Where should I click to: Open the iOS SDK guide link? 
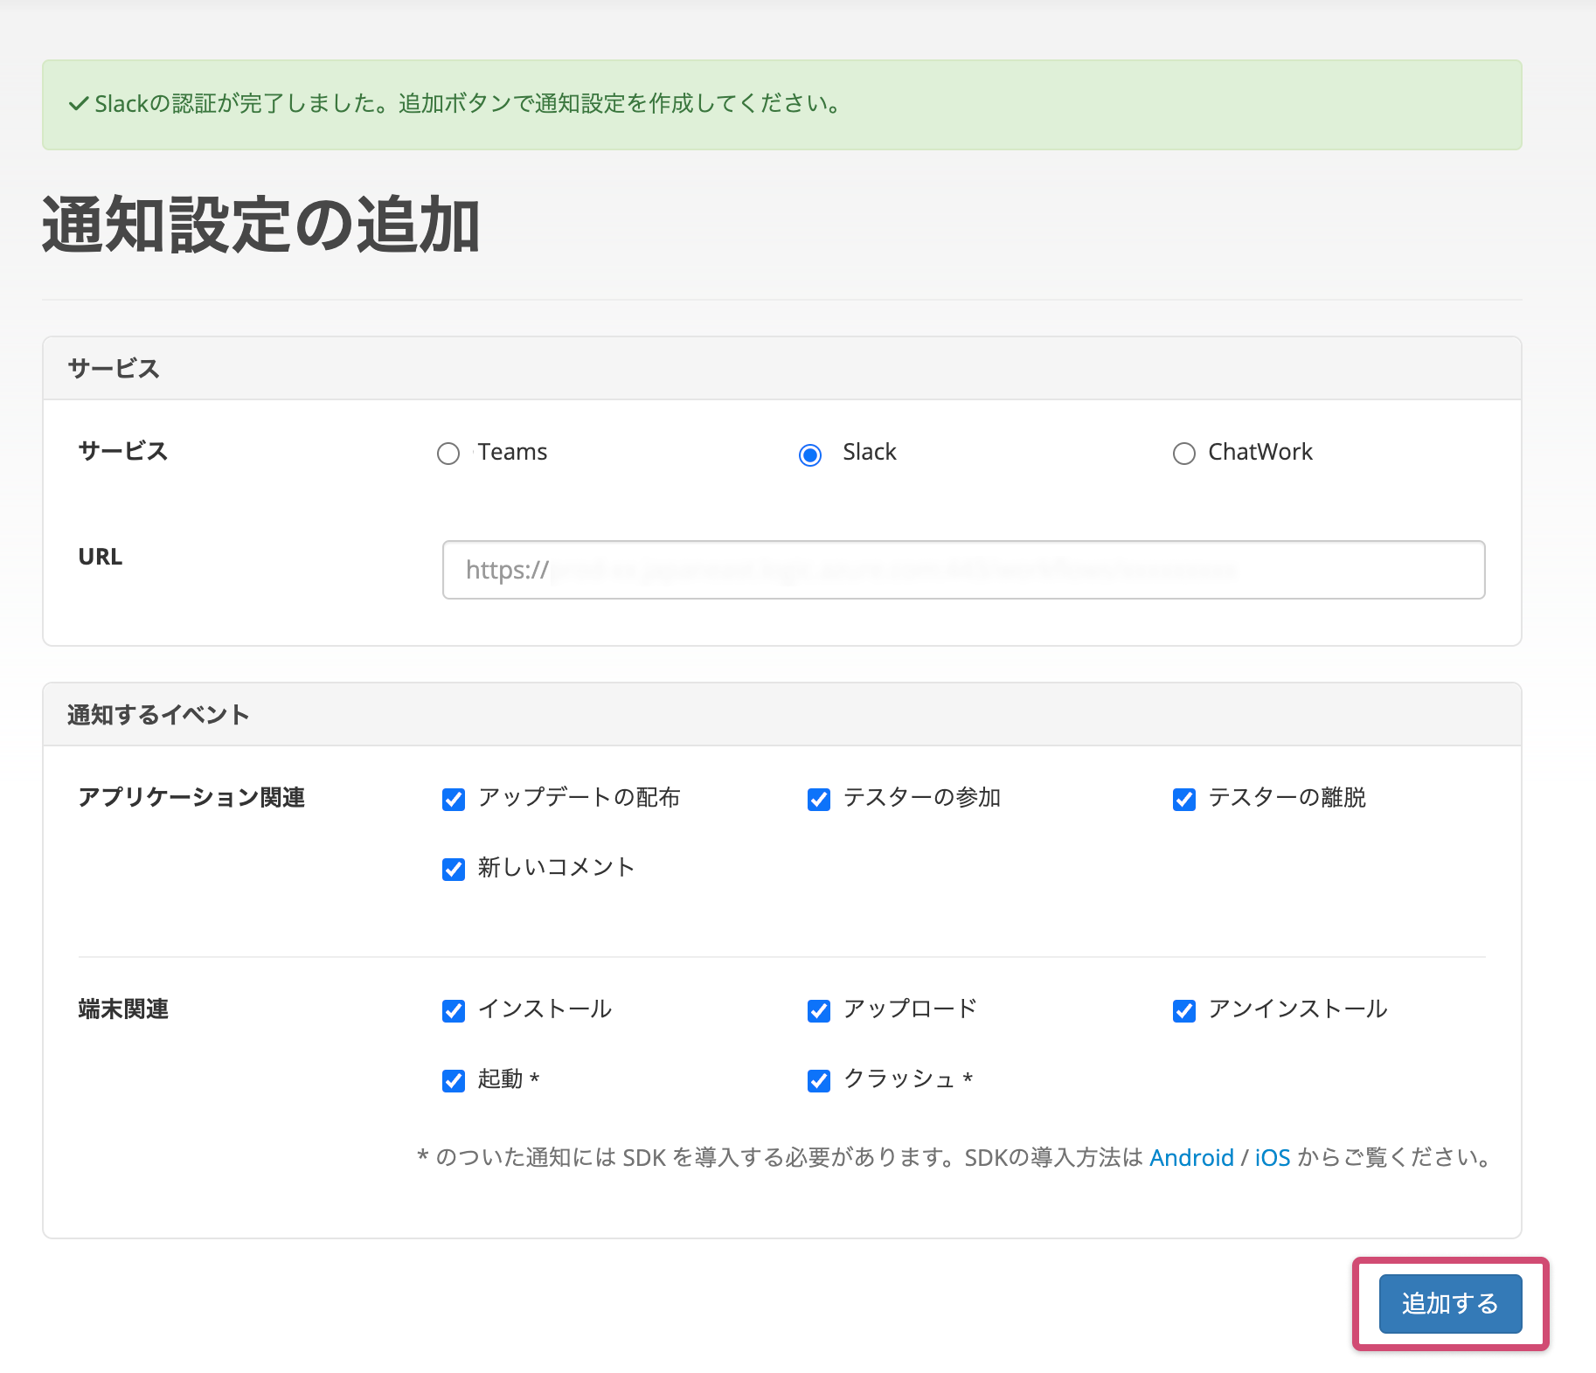pos(1272,1157)
